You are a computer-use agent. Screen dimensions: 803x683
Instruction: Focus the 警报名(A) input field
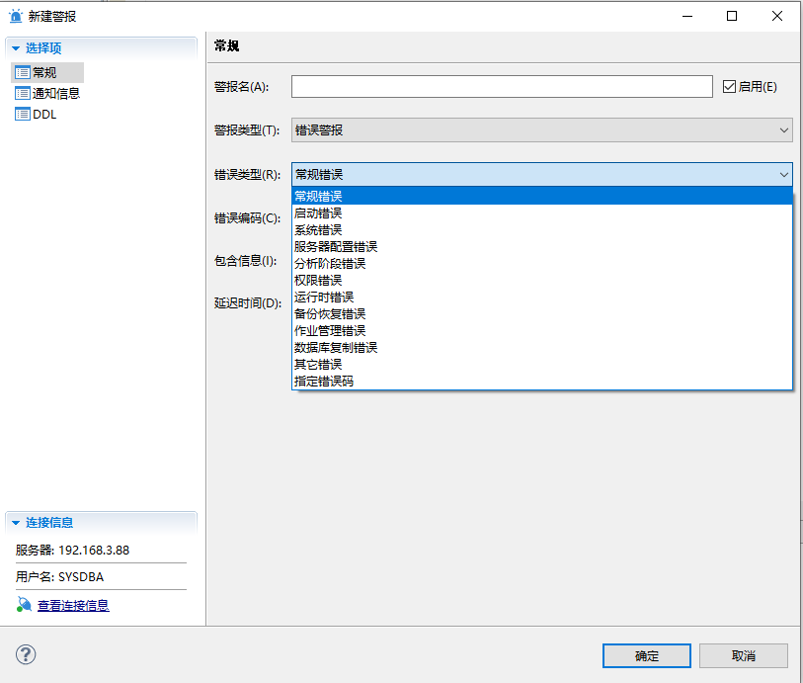[x=502, y=87]
